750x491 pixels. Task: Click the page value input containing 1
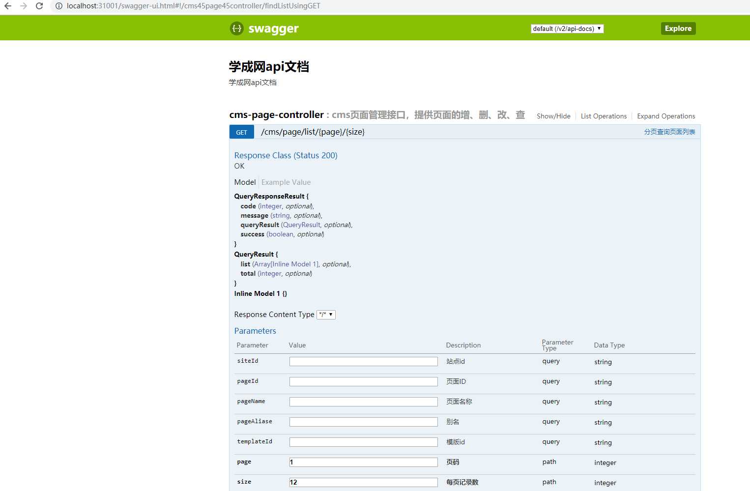[x=364, y=462]
